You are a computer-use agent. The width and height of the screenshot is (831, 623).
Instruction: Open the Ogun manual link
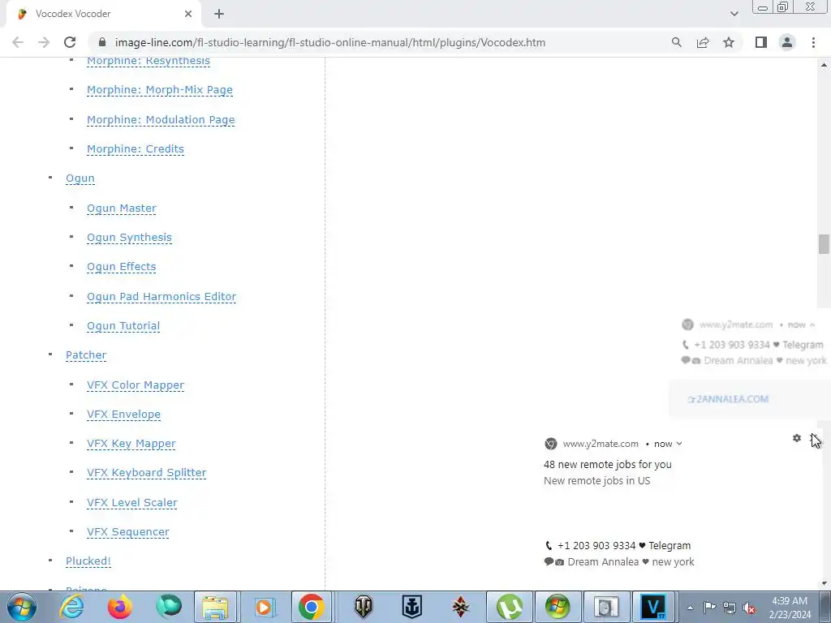coord(80,178)
